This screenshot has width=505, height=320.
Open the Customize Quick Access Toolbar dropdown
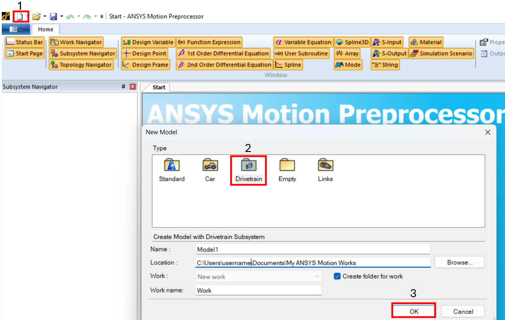click(x=102, y=17)
